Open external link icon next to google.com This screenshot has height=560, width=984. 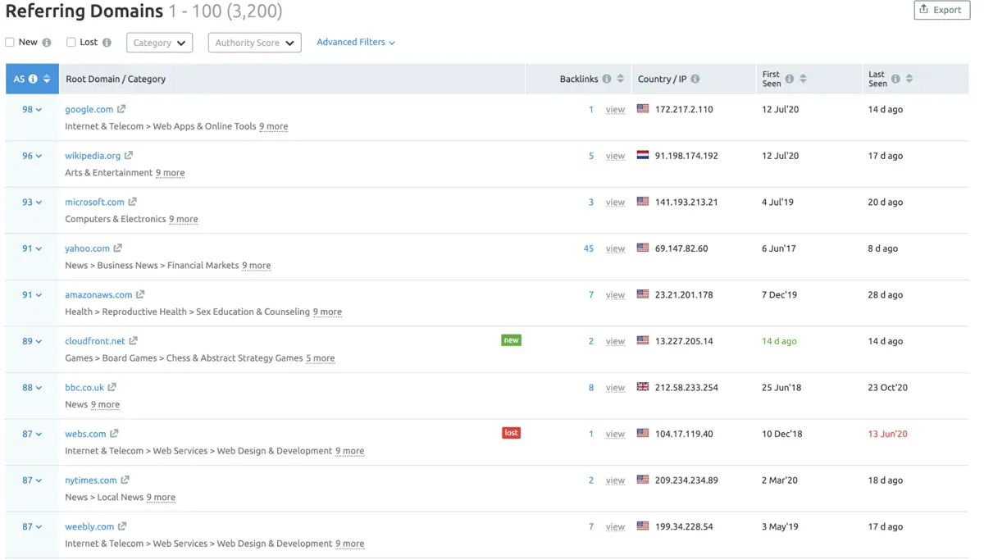[121, 109]
